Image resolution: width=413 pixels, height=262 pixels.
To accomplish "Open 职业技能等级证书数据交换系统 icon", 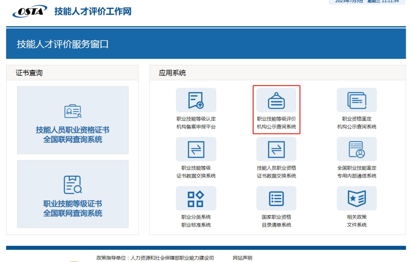I will (196, 149).
